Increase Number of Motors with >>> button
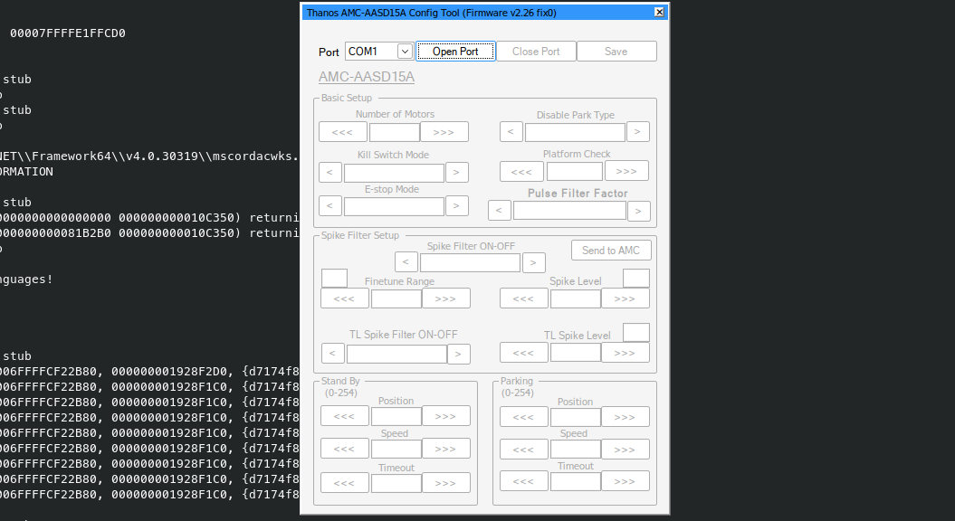Image resolution: width=955 pixels, height=521 pixels. coord(444,132)
